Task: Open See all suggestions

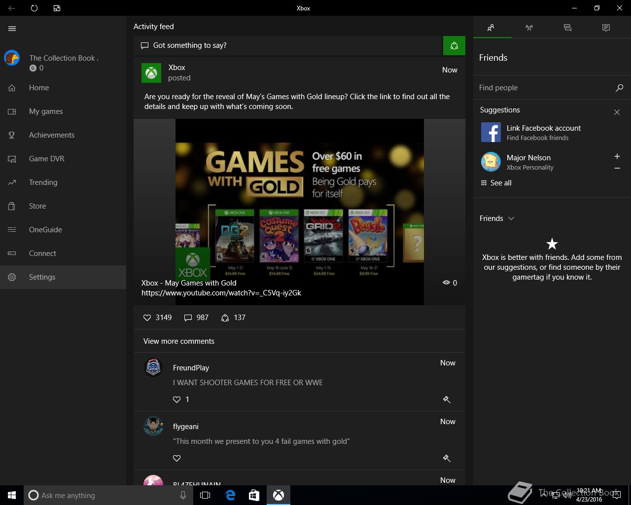Action: click(496, 183)
